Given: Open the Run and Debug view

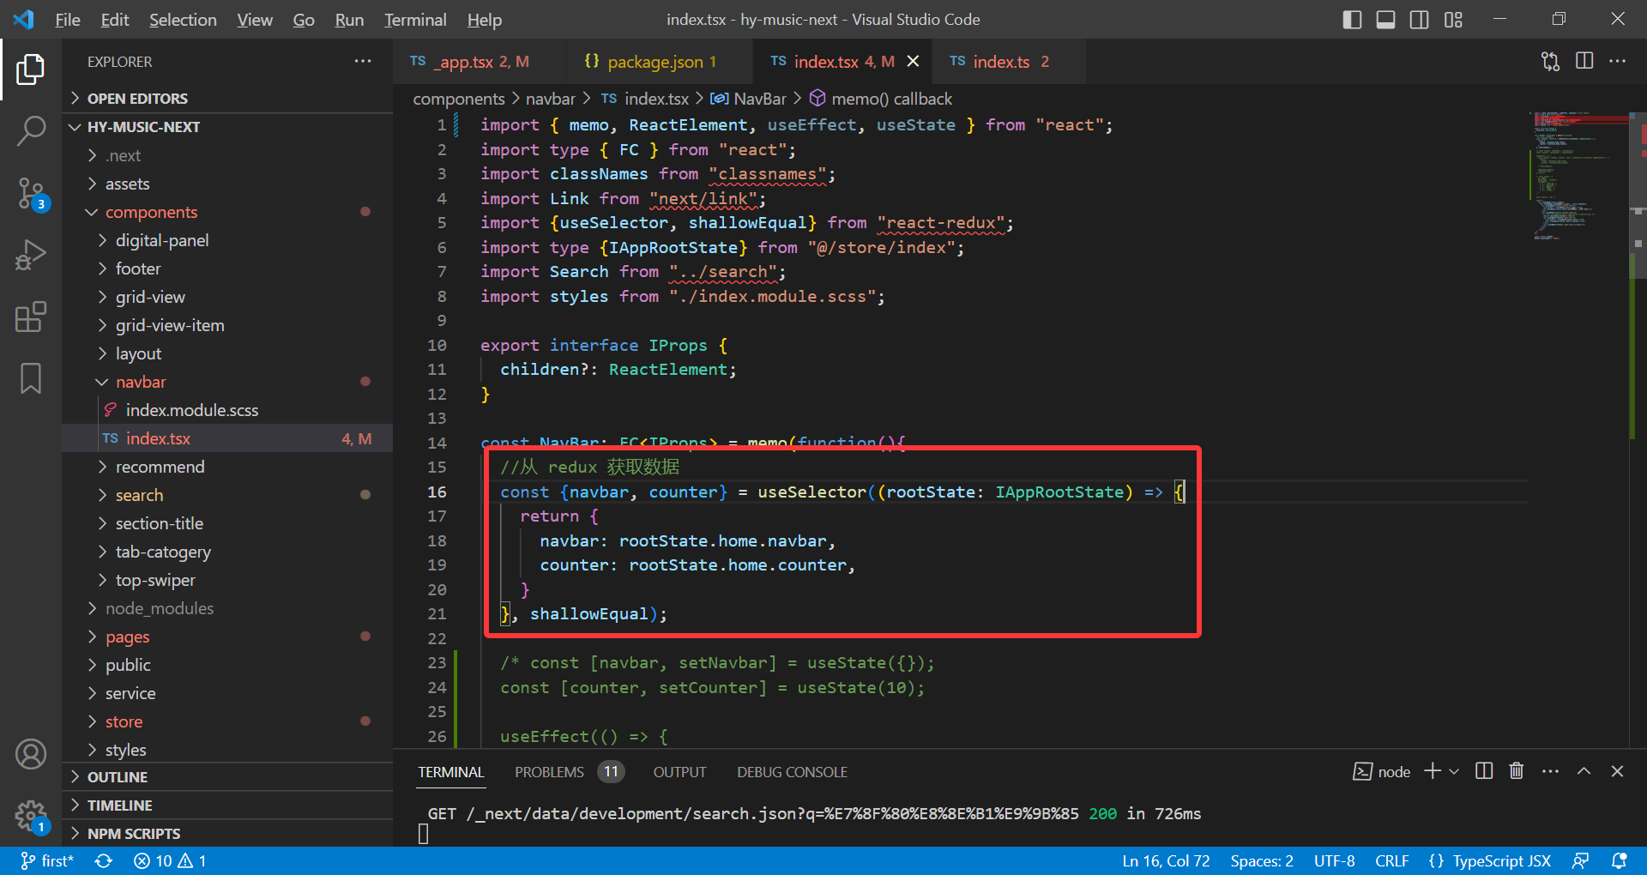Looking at the screenshot, I should tap(31, 256).
